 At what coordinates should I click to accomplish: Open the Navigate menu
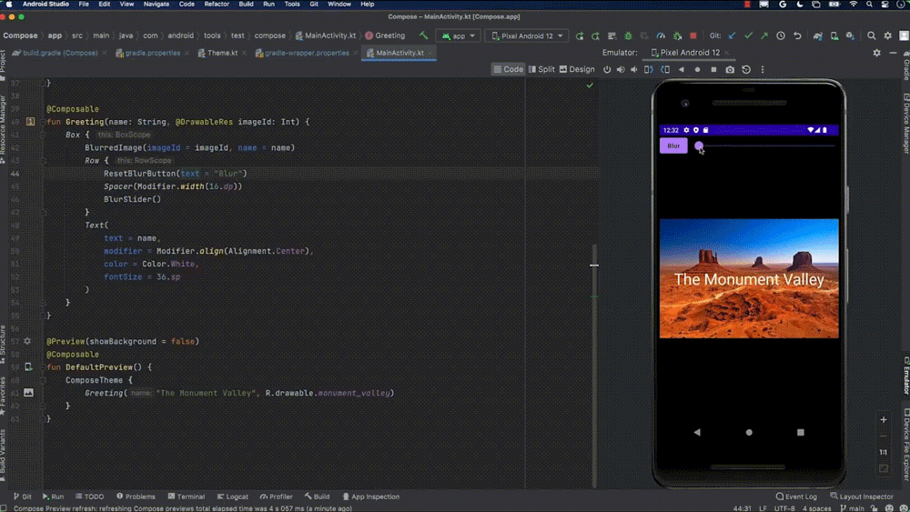click(x=157, y=4)
